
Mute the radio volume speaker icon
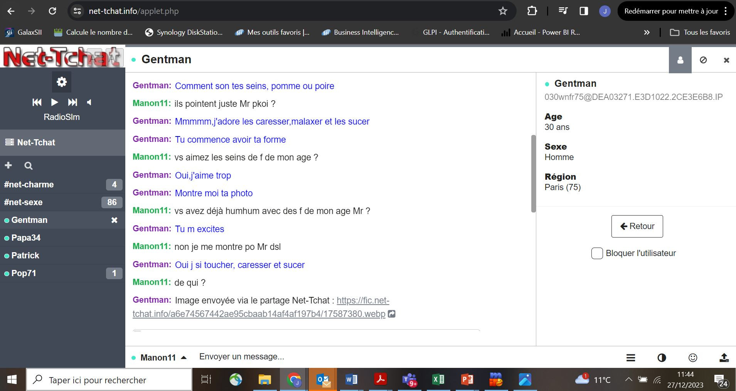pos(89,102)
